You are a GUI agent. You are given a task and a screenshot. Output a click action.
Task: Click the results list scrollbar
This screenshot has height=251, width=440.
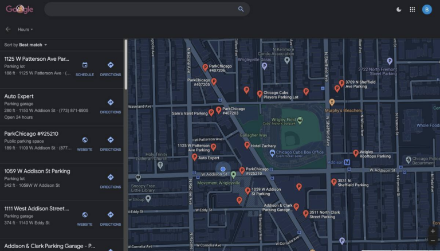click(x=126, y=65)
